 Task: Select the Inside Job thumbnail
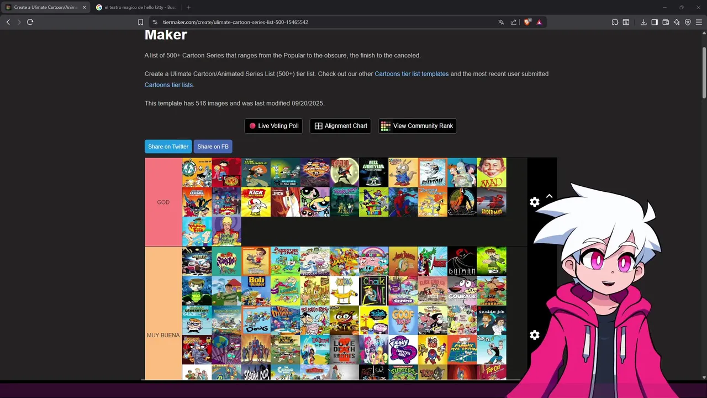click(492, 320)
